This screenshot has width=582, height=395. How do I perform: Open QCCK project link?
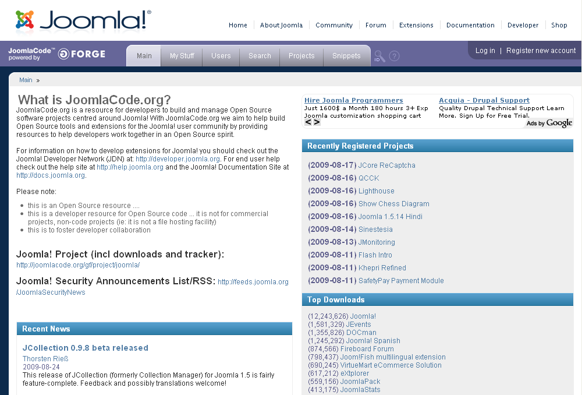pyautogui.click(x=368, y=178)
